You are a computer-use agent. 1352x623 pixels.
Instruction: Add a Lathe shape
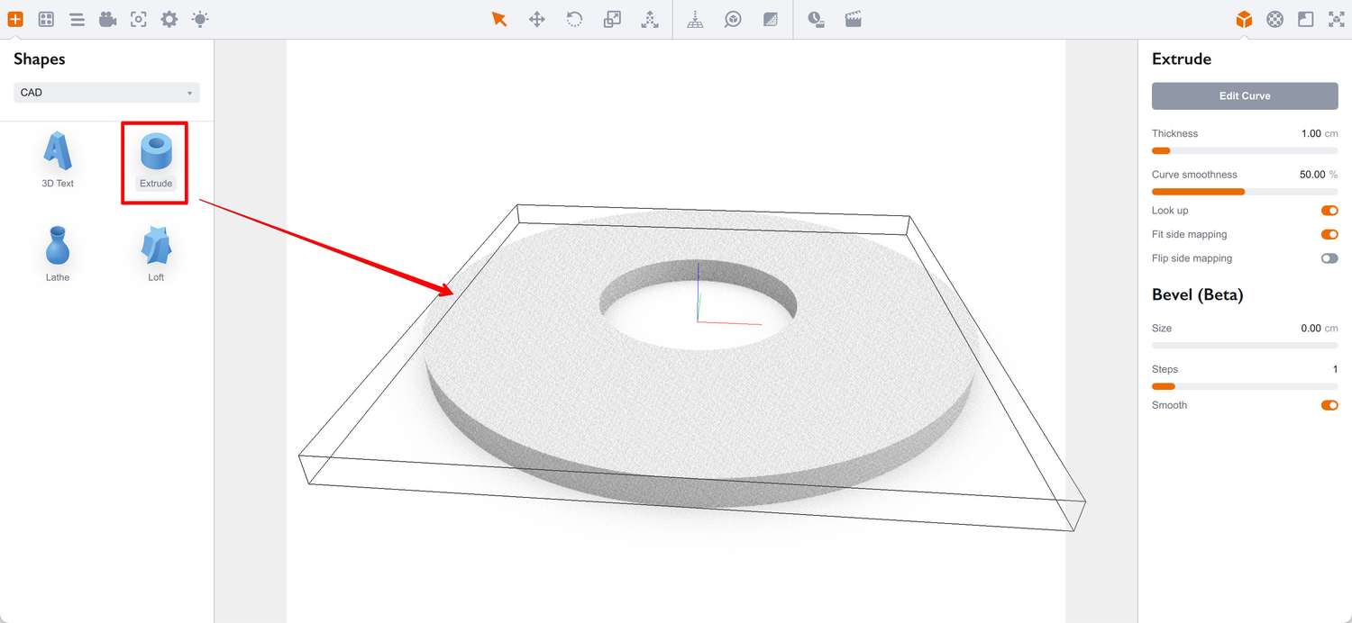coord(58,254)
